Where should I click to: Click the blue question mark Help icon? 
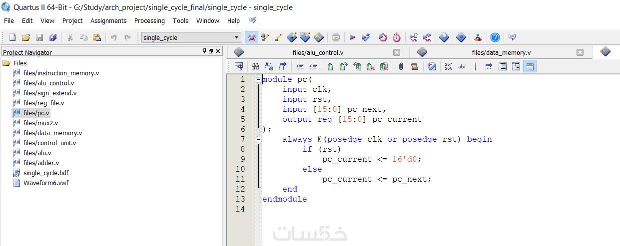[495, 37]
